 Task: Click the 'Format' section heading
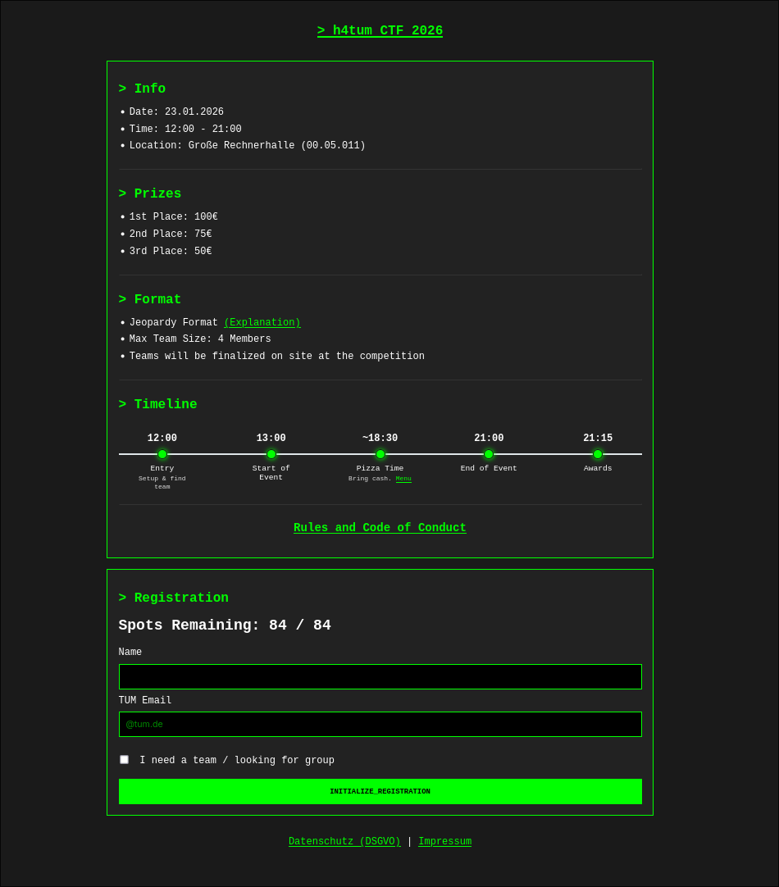[150, 299]
